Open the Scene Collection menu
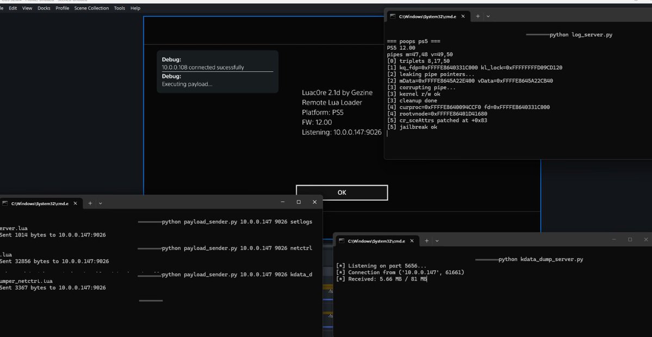 [91, 8]
